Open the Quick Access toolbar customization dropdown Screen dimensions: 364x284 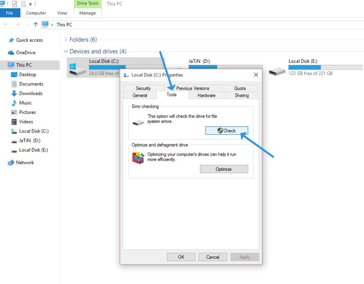pyautogui.click(x=31, y=4)
